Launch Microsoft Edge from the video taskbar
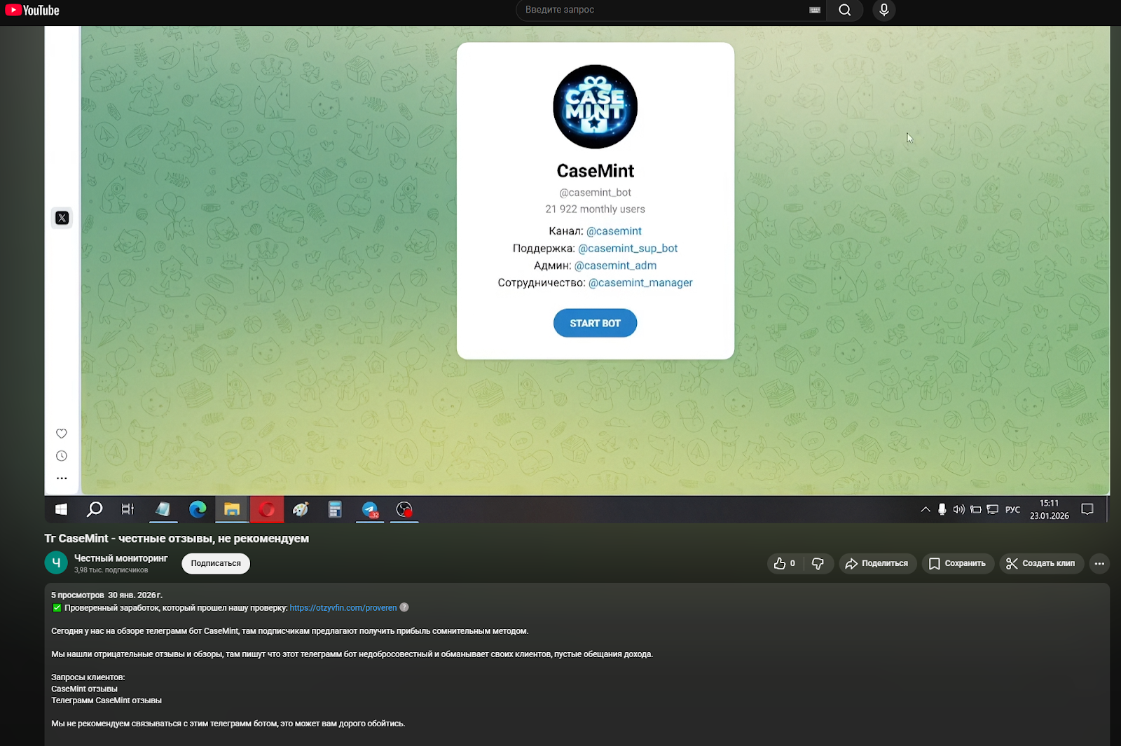Screen dimensions: 1121x746 point(198,509)
